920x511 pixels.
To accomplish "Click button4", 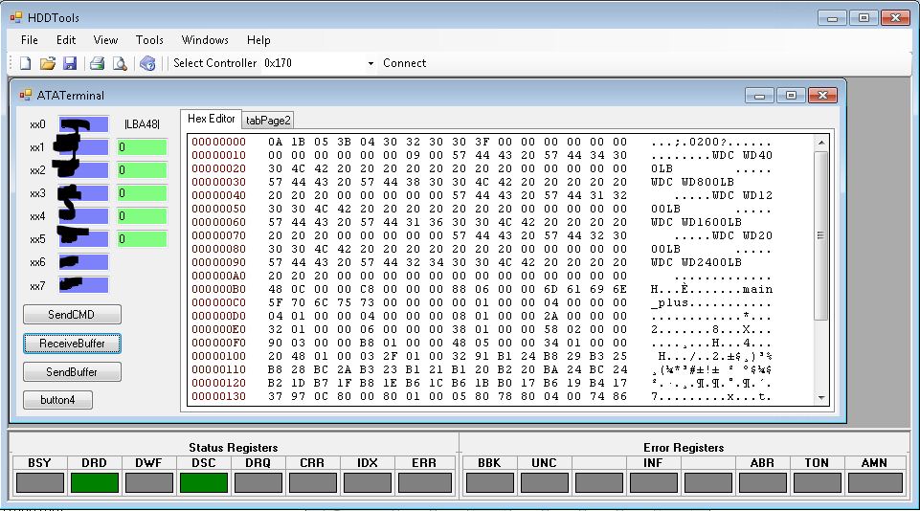I will pyautogui.click(x=57, y=400).
